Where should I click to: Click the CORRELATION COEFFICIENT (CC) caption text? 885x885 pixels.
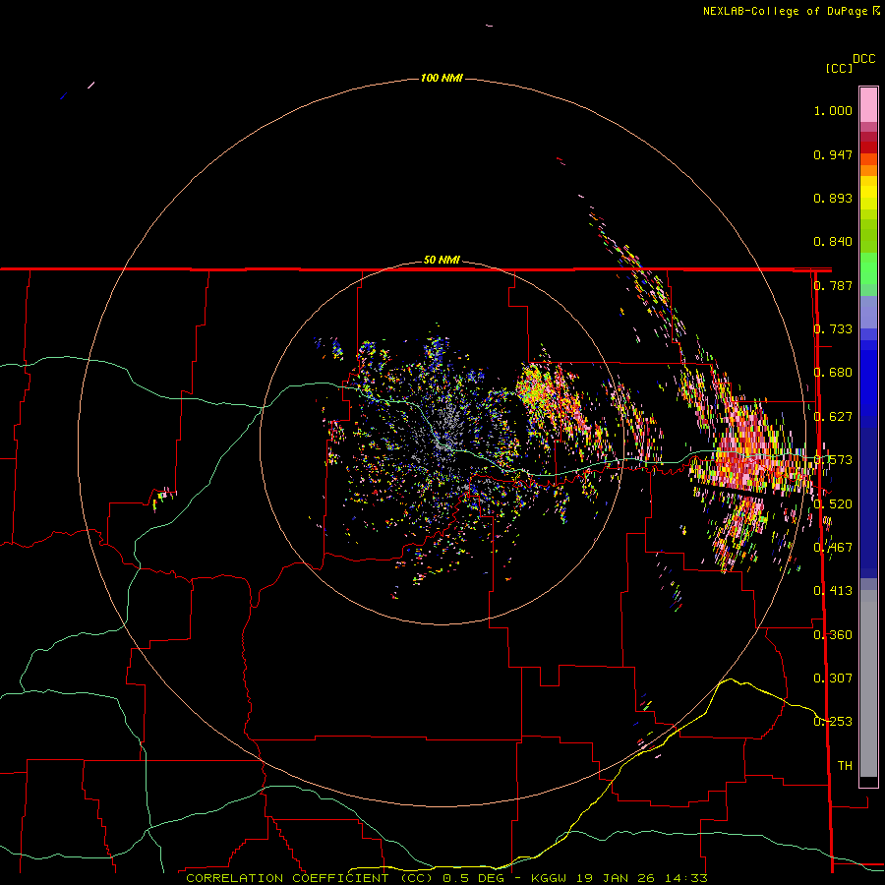(311, 878)
